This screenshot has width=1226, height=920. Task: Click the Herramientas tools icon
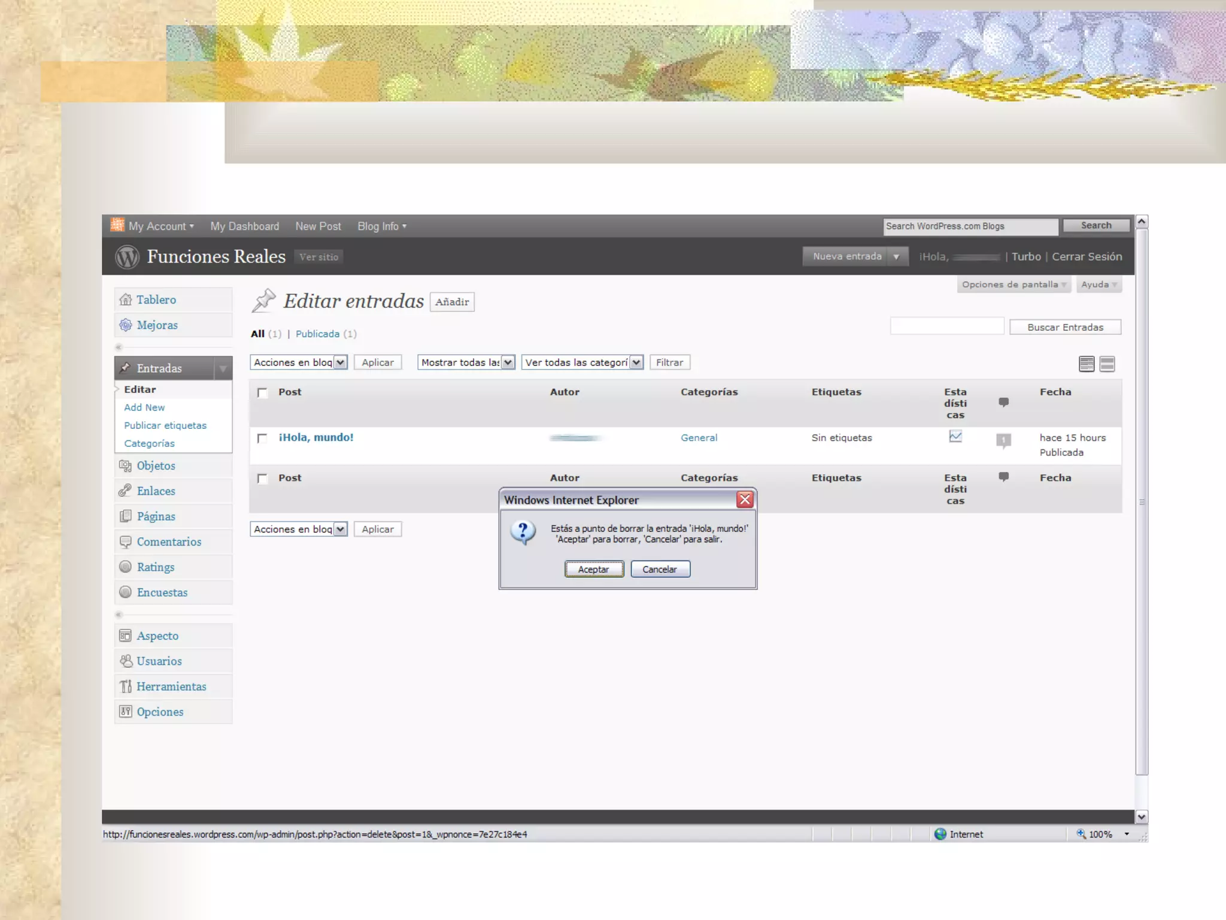125,686
